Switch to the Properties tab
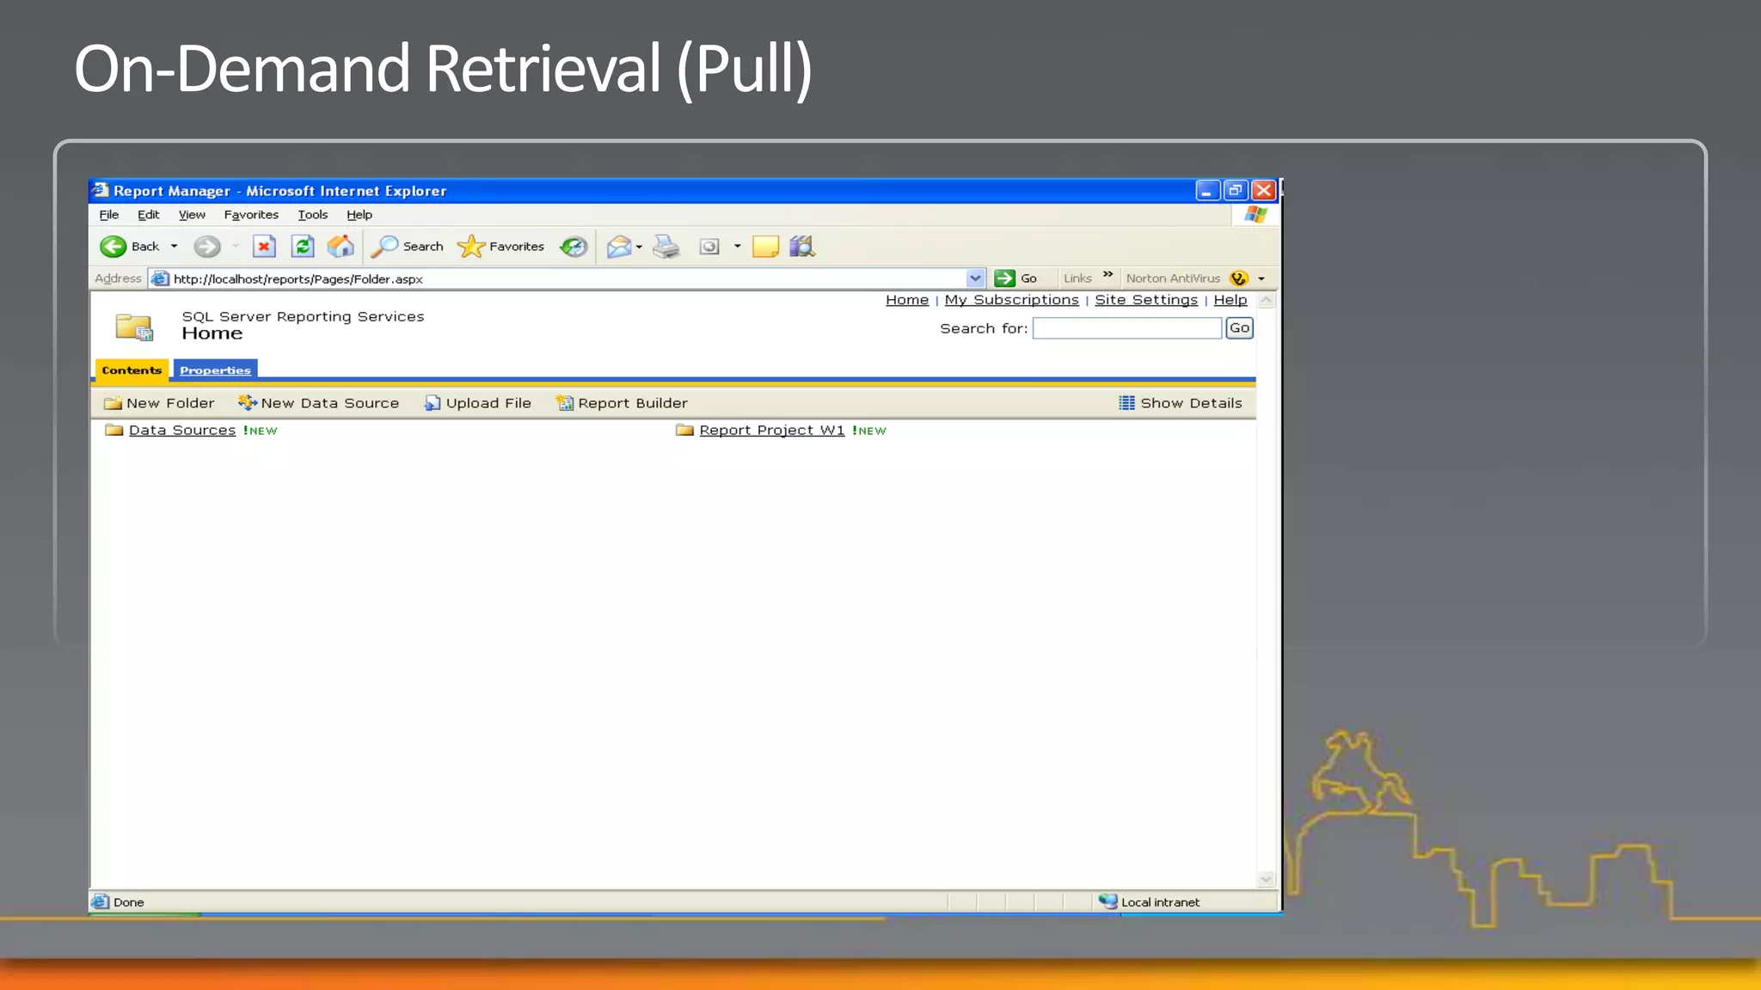The height and width of the screenshot is (990, 1761). (215, 370)
